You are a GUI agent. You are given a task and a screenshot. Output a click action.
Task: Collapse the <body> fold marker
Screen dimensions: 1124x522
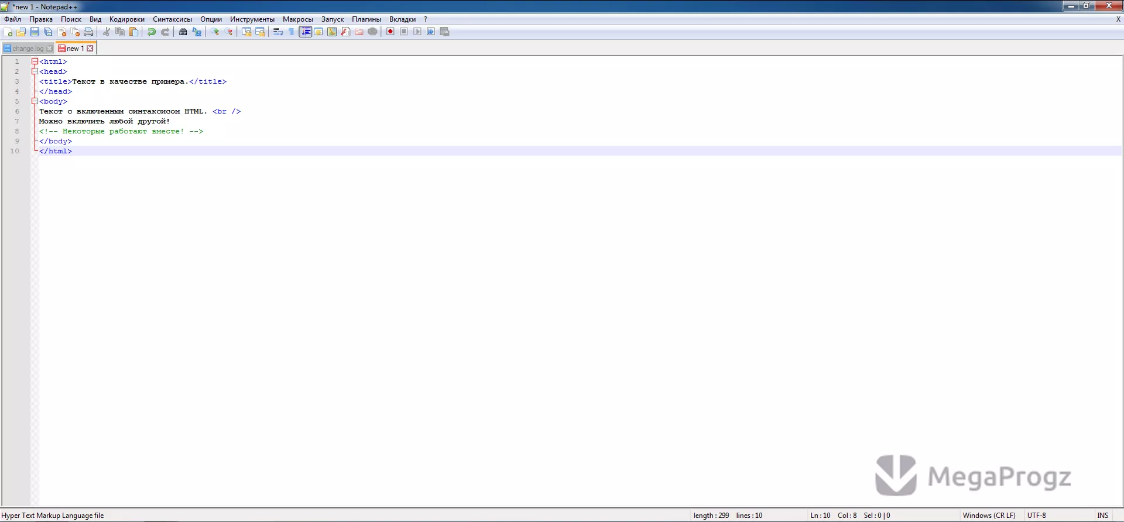point(35,101)
